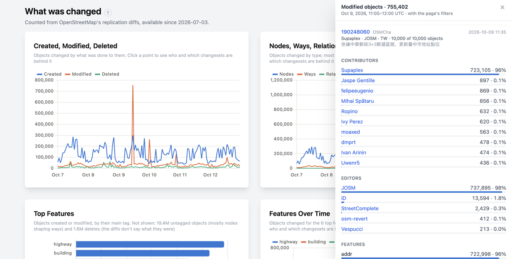Image resolution: width=512 pixels, height=259 pixels.
Task: Toggle highway legend entry in Features Over Time
Action: click(285, 242)
